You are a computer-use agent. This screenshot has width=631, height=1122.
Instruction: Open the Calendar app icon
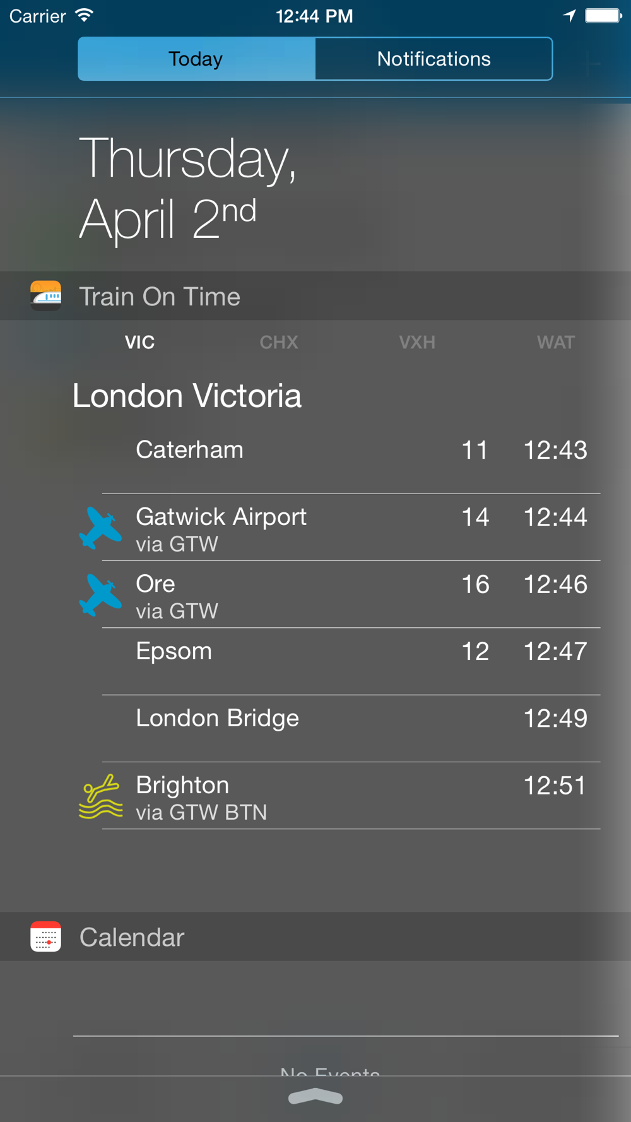(45, 936)
